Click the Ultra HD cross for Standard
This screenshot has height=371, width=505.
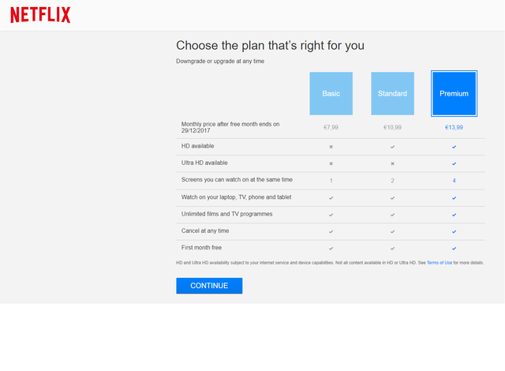[x=393, y=163]
